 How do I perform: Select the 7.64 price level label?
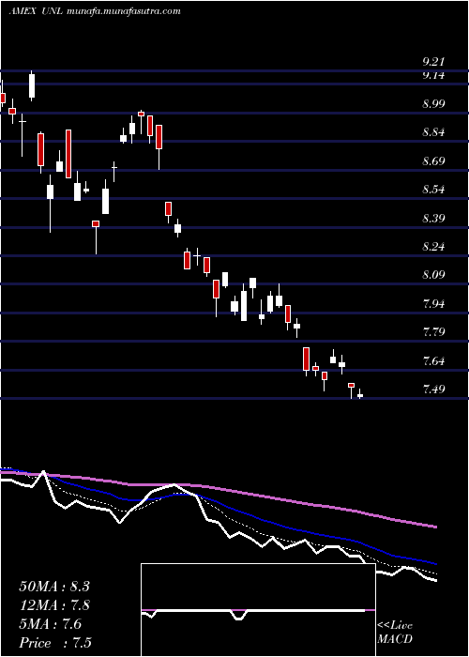pos(433,360)
